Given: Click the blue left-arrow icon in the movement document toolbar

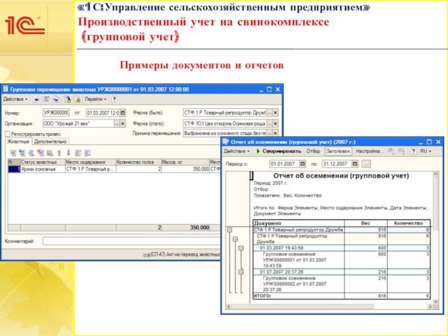Looking at the screenshot, I should pos(36,99).
